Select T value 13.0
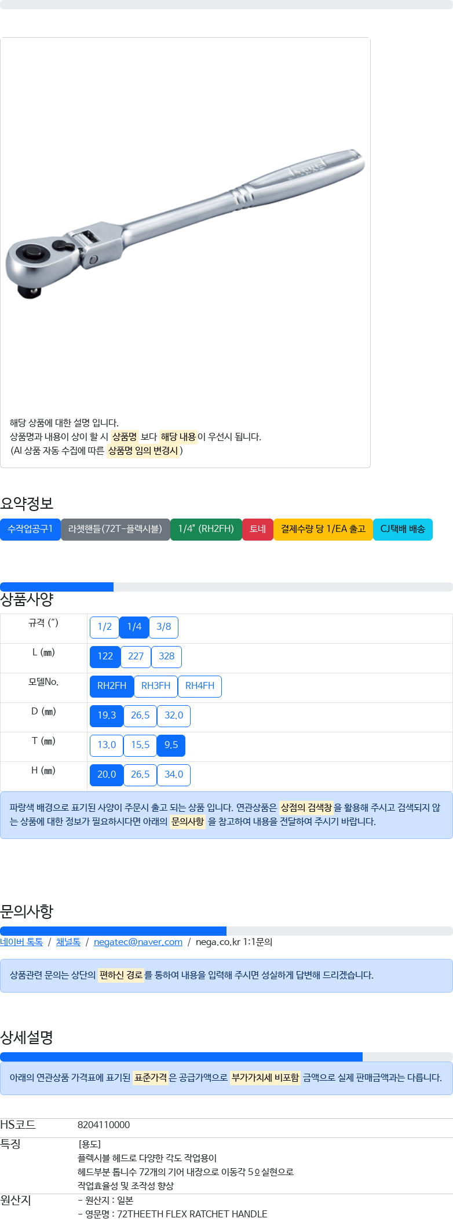The image size is (453, 1222). point(107,745)
